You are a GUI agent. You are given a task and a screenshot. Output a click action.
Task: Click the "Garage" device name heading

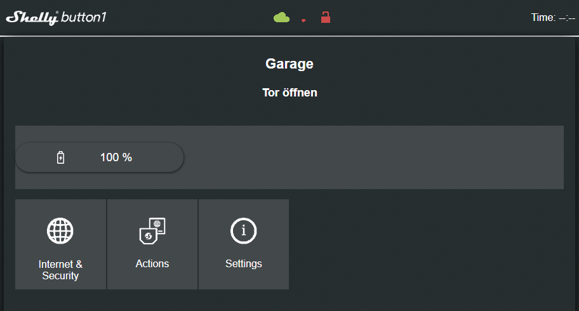pos(289,64)
